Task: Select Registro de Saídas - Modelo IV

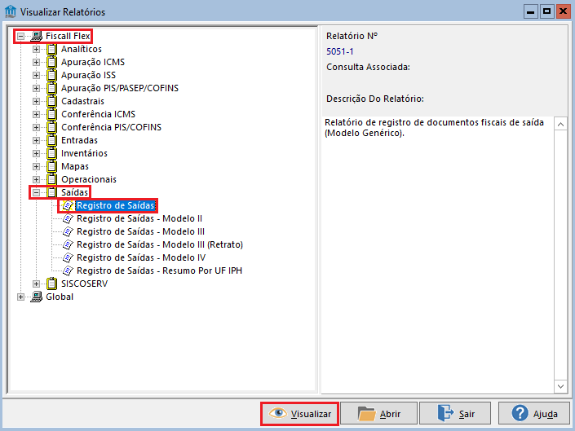Action: pos(141,257)
